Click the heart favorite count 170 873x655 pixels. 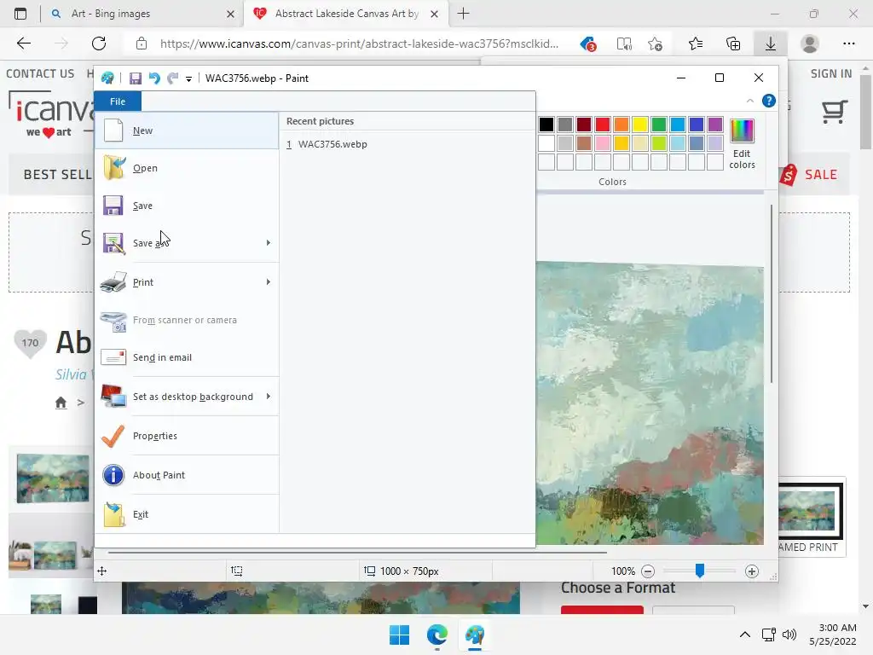point(30,343)
